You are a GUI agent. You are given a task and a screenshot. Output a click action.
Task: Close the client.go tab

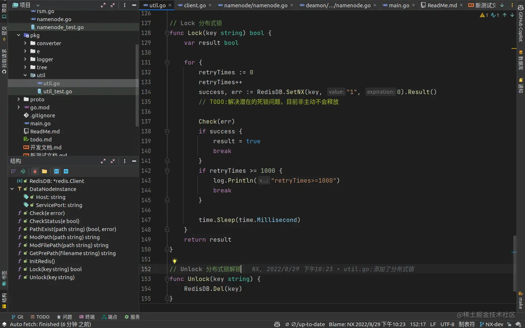pos(210,5)
